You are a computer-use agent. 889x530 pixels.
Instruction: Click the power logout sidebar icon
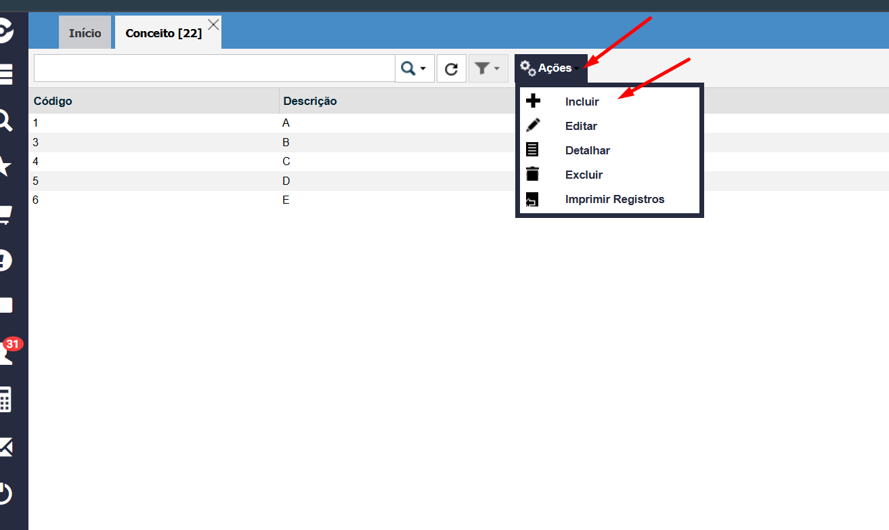pyautogui.click(x=5, y=493)
